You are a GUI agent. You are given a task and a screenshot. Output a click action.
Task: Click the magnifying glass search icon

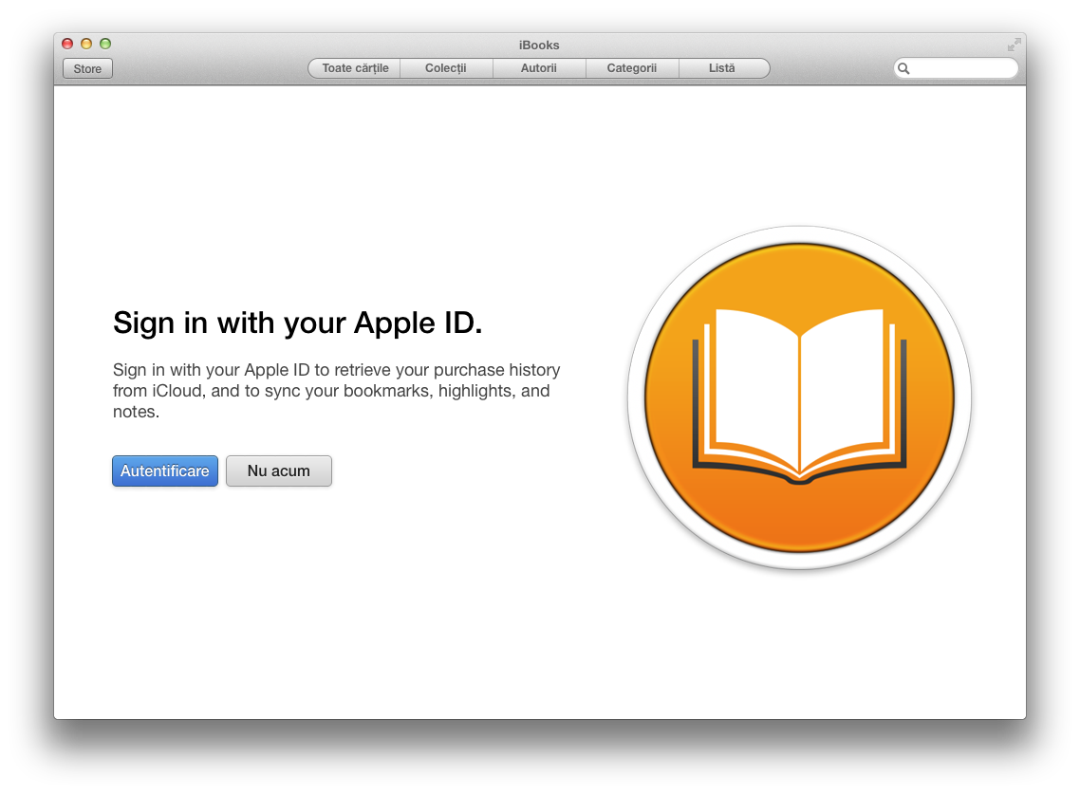coord(903,68)
